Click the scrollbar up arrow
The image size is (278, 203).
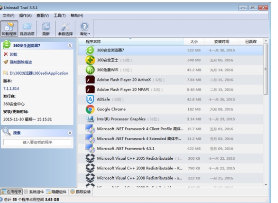click(x=266, y=41)
